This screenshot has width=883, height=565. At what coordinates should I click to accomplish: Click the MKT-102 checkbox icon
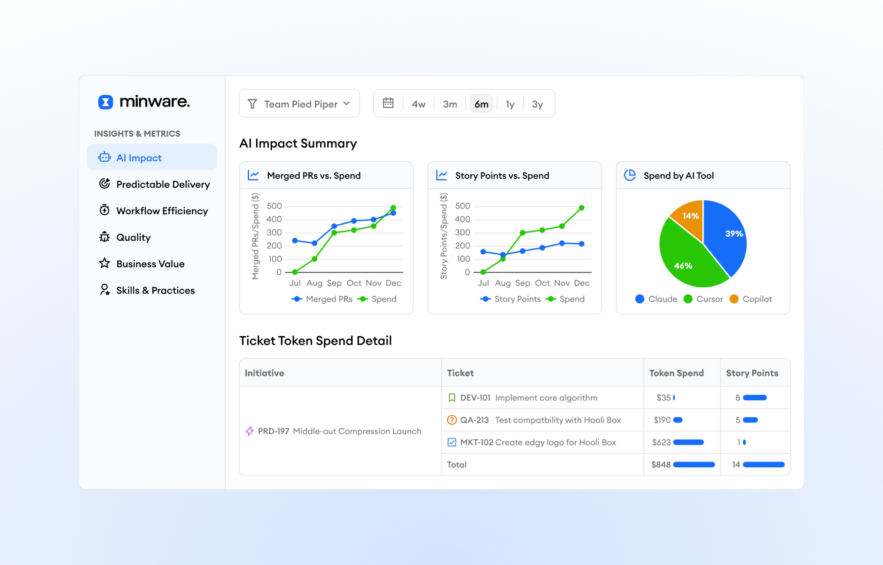pos(452,442)
